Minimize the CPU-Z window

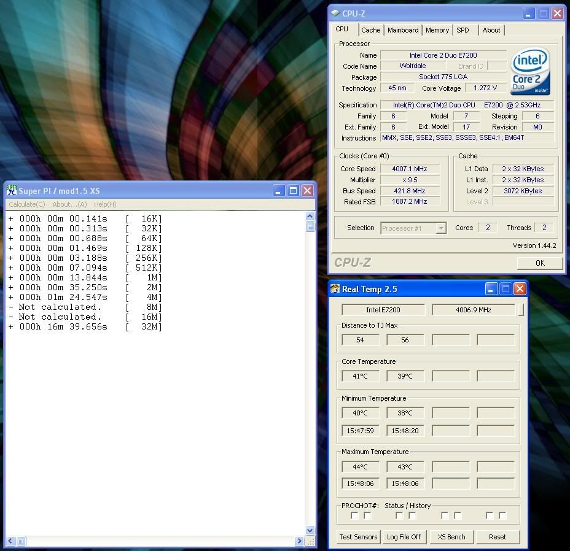[529, 13]
